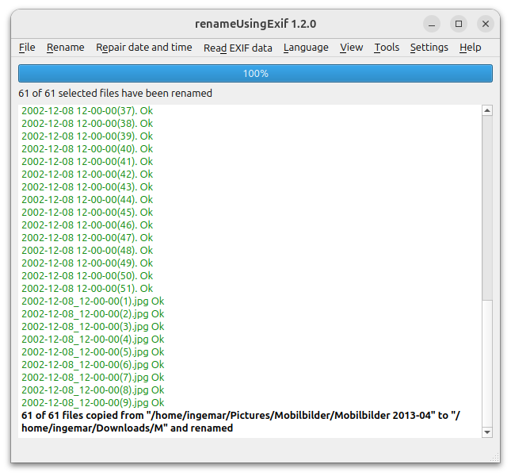
Task: Minimize the renameUsingExif window
Action: pos(432,24)
